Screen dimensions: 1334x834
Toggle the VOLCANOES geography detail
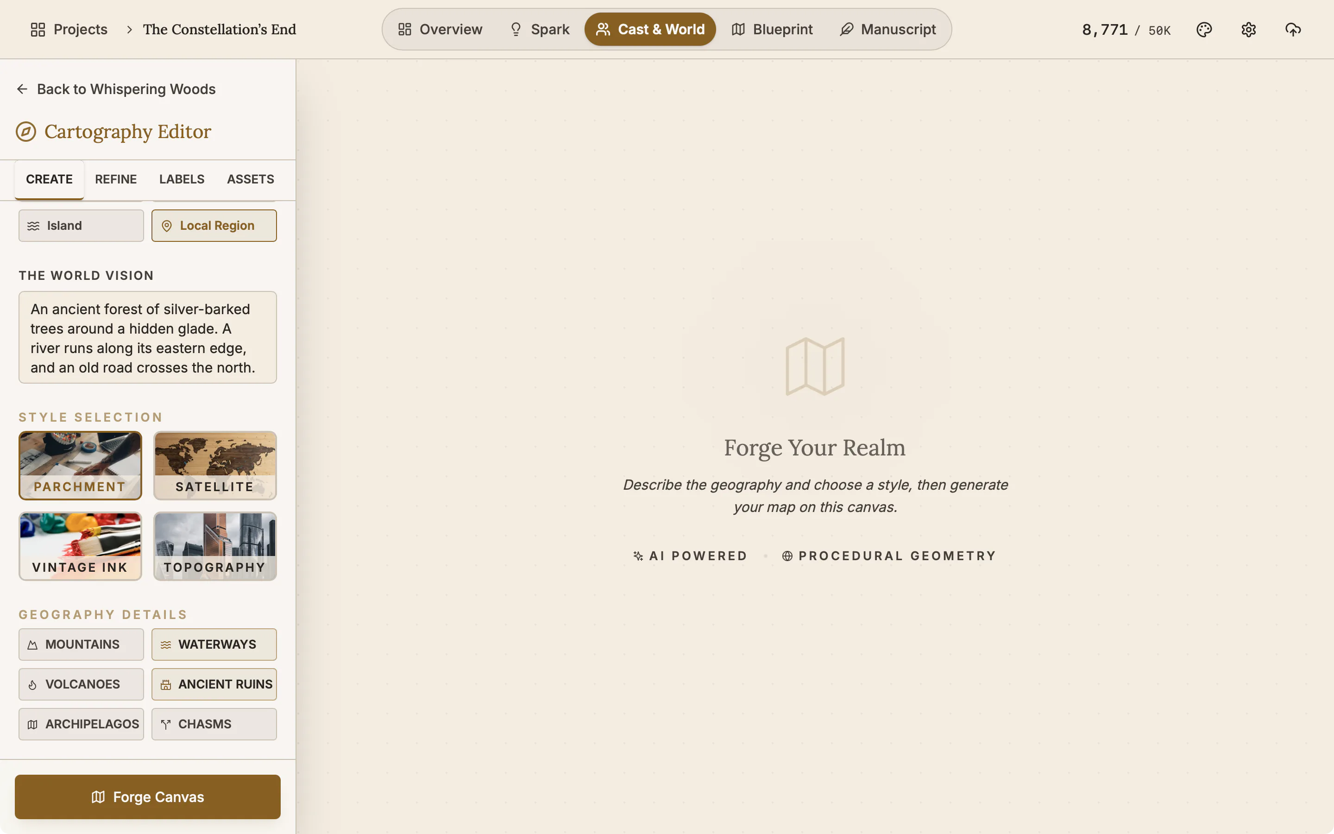point(81,684)
